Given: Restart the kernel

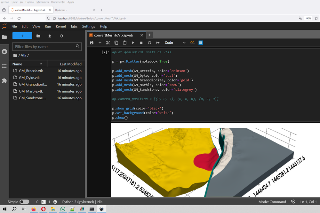Looking at the screenshot, I should (x=149, y=42).
